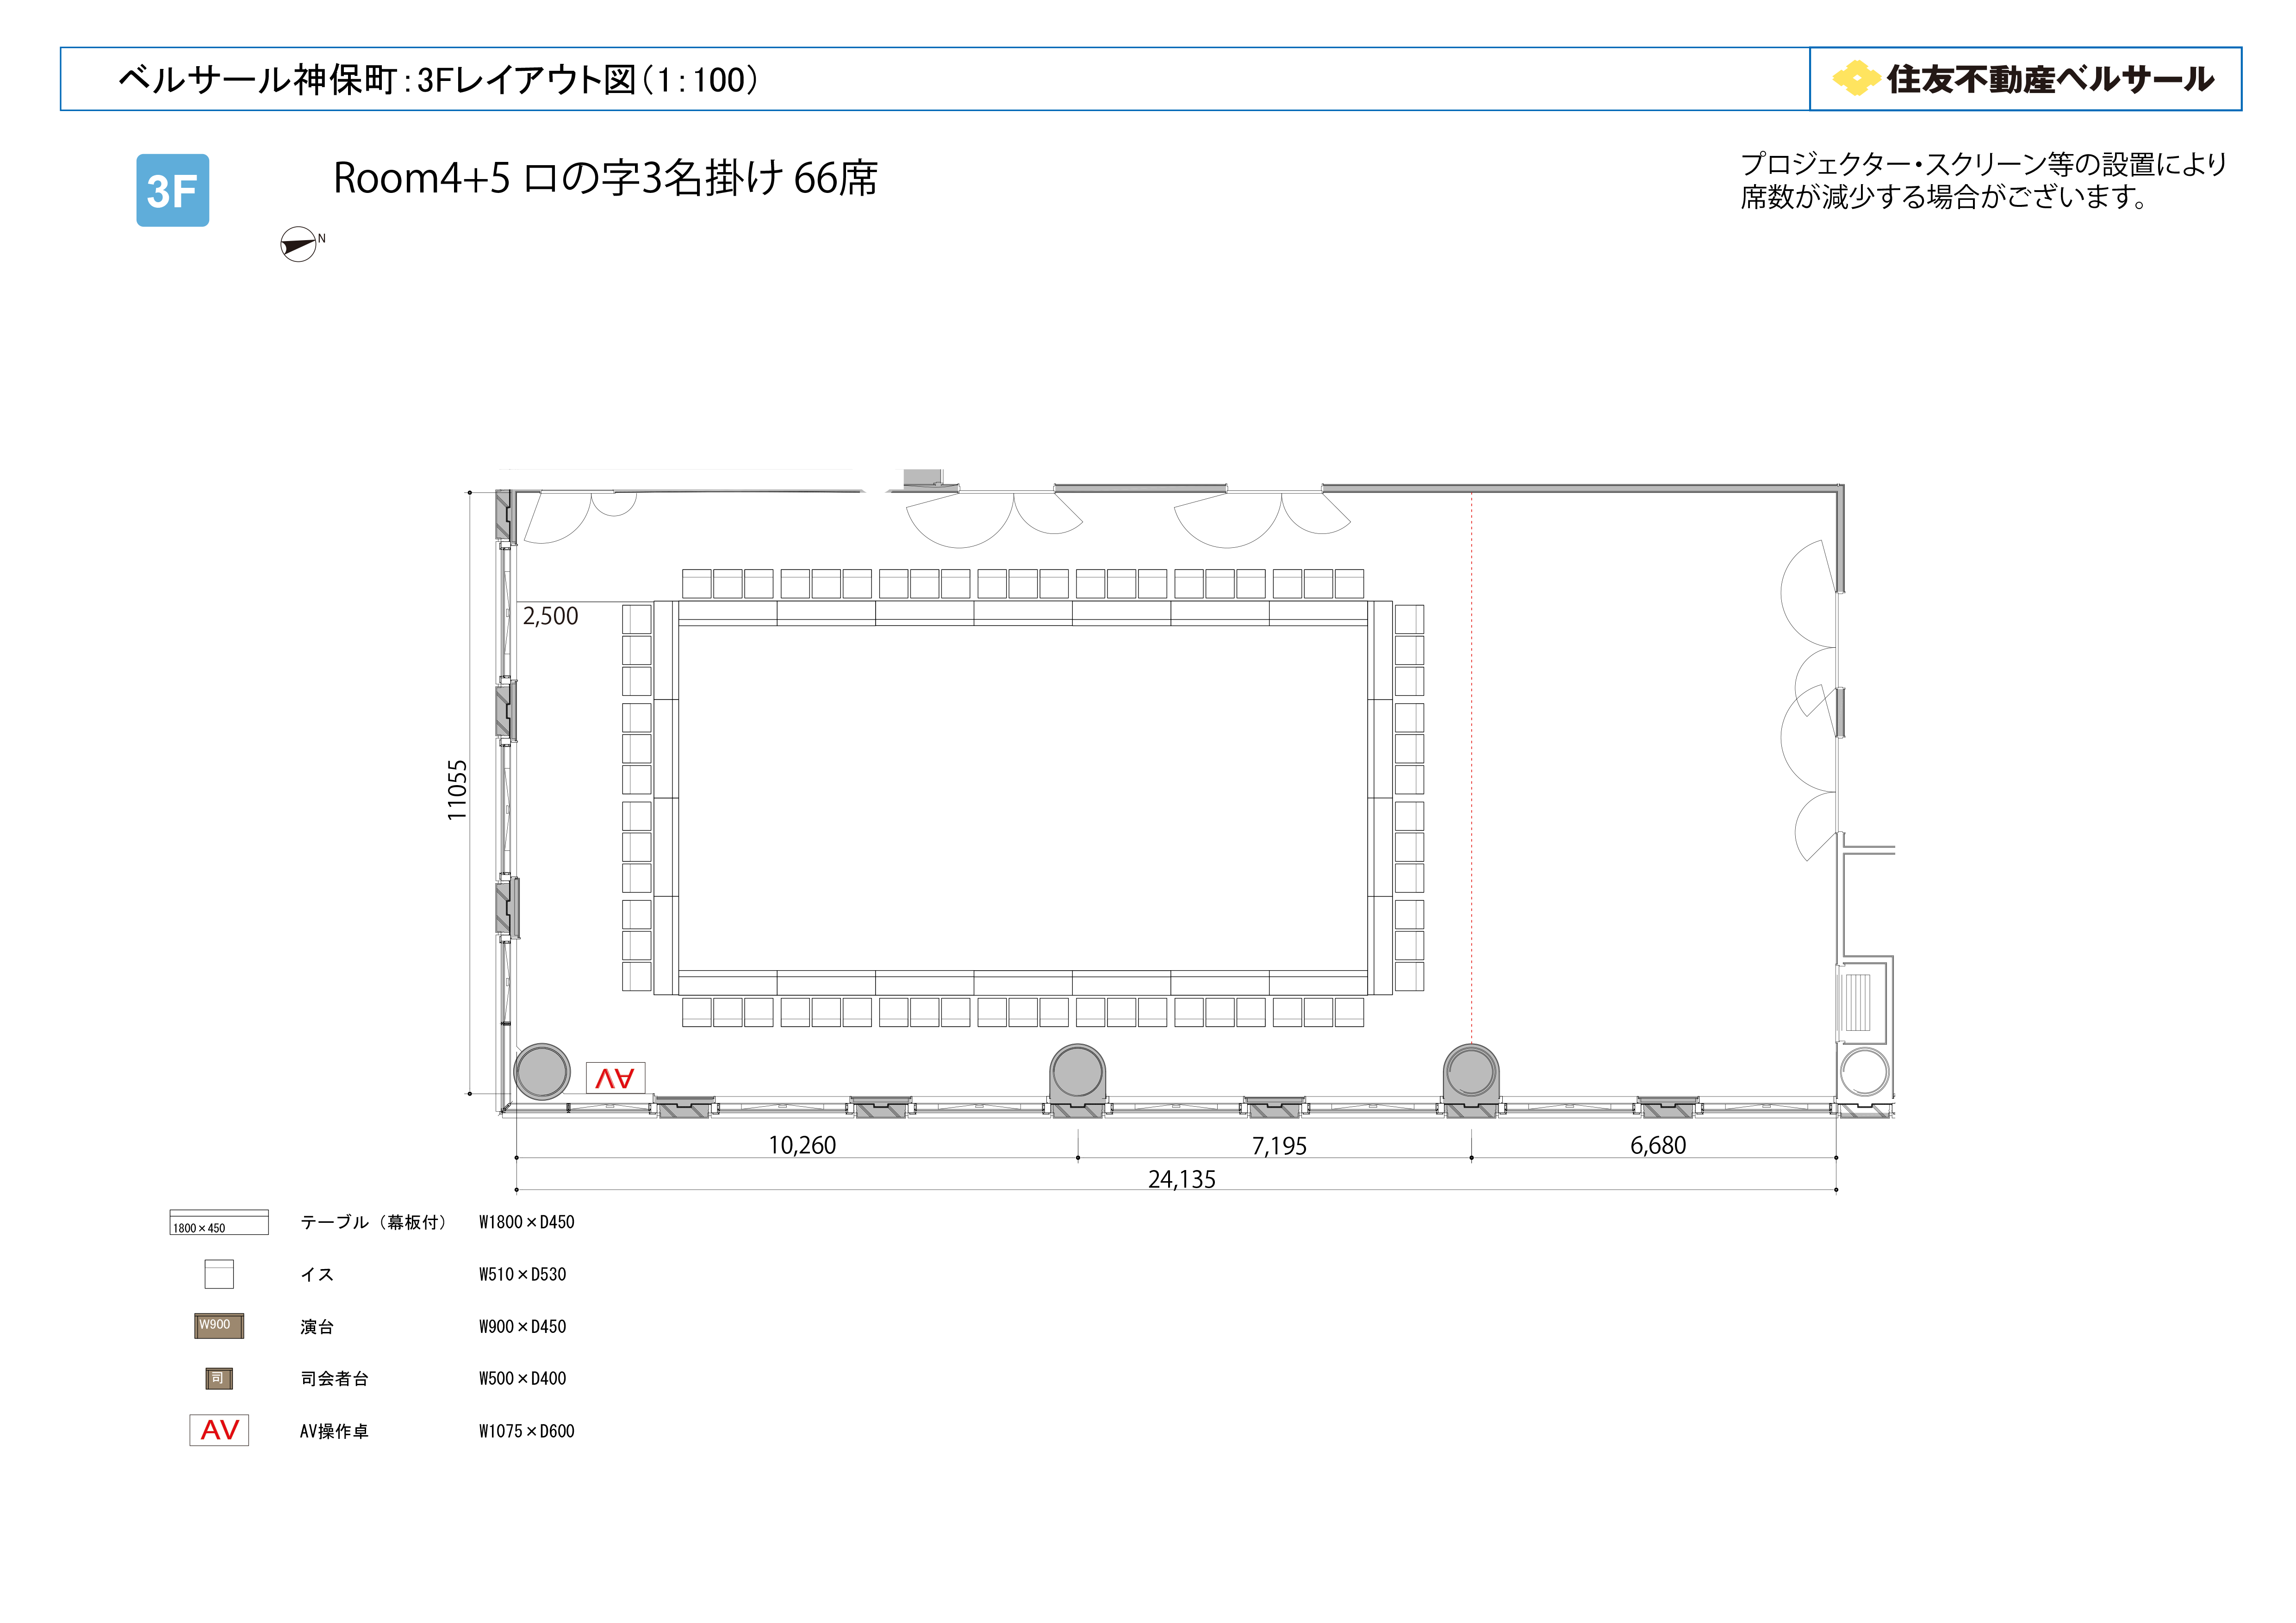2296x1623 pixels.
Task: Click the chair legend icon
Action: (219, 1274)
